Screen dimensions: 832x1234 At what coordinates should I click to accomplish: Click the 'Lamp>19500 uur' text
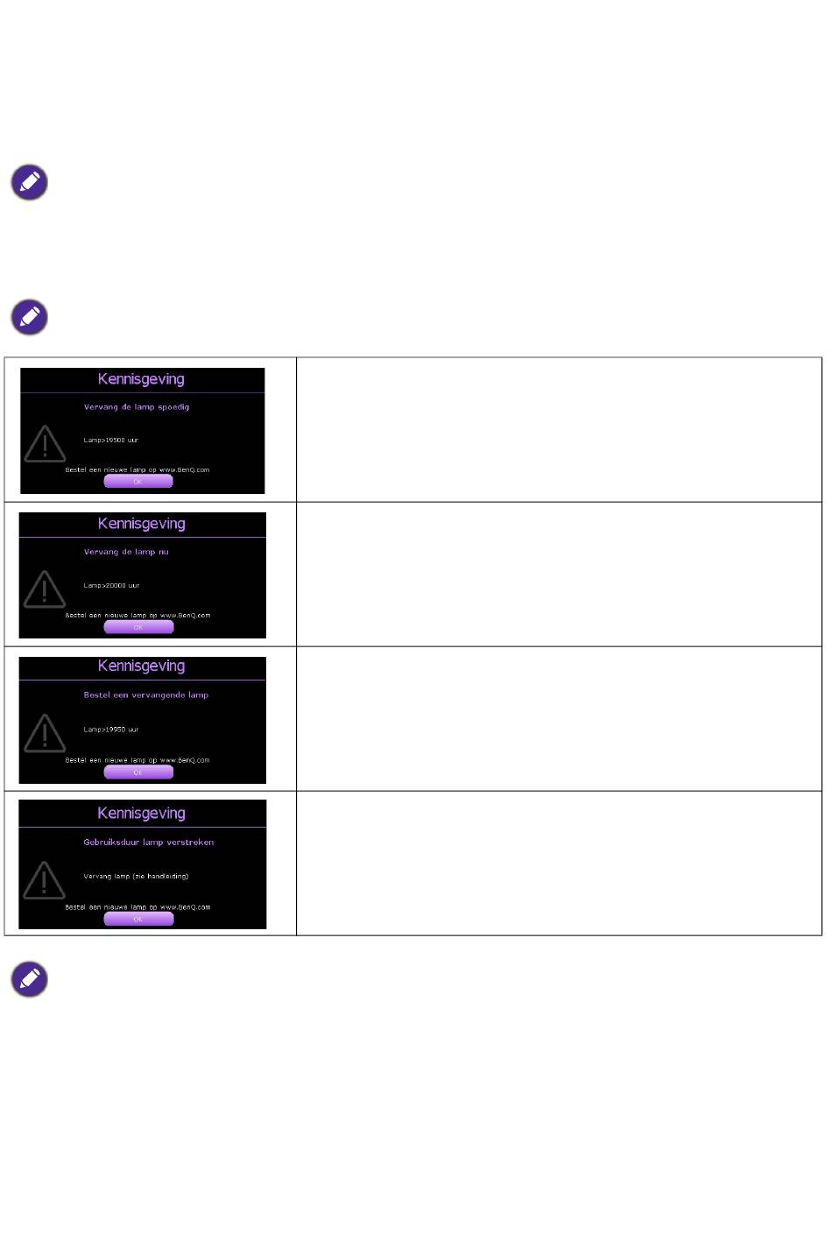tap(111, 441)
